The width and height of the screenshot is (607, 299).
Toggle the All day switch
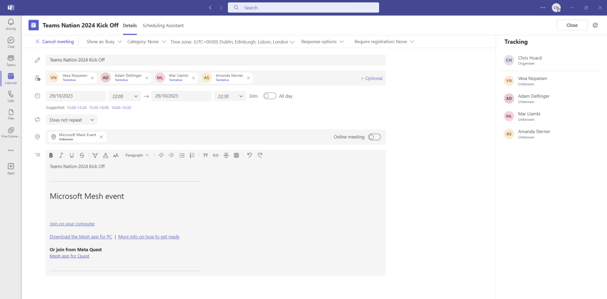[270, 96]
